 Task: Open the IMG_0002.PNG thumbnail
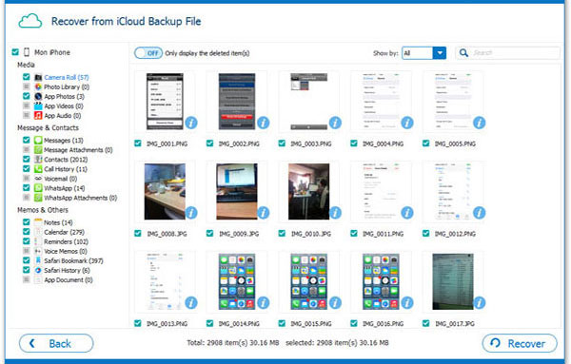(x=237, y=102)
